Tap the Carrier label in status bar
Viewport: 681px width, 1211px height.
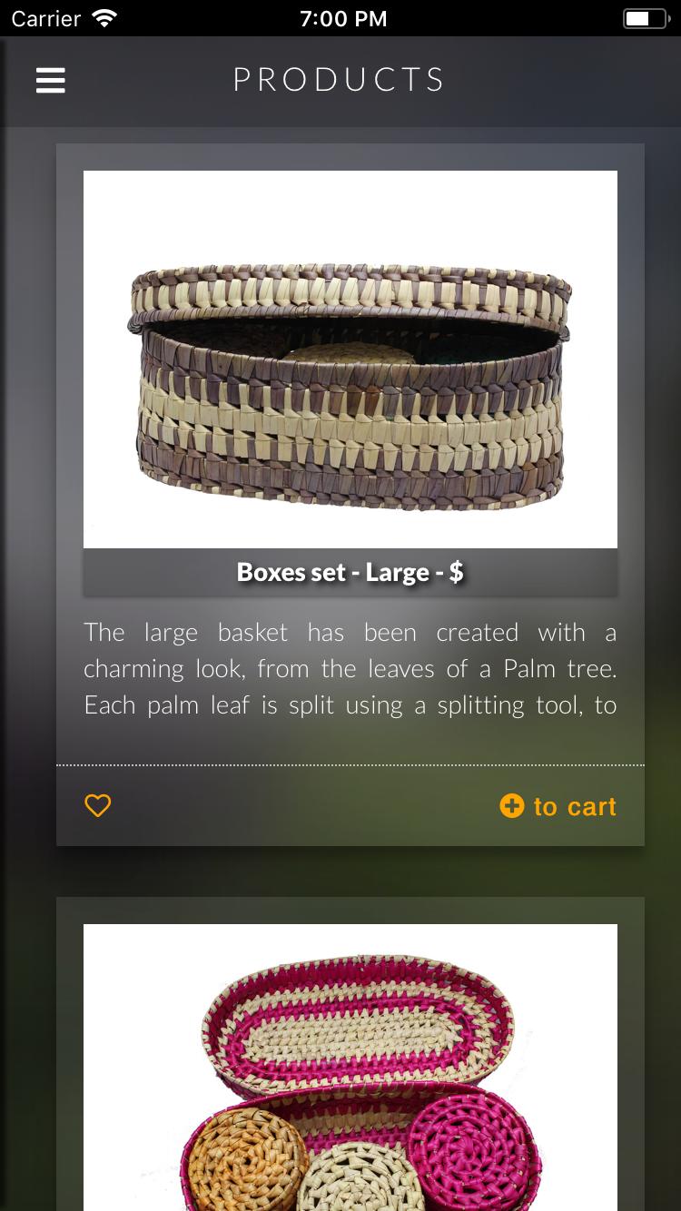[46, 18]
